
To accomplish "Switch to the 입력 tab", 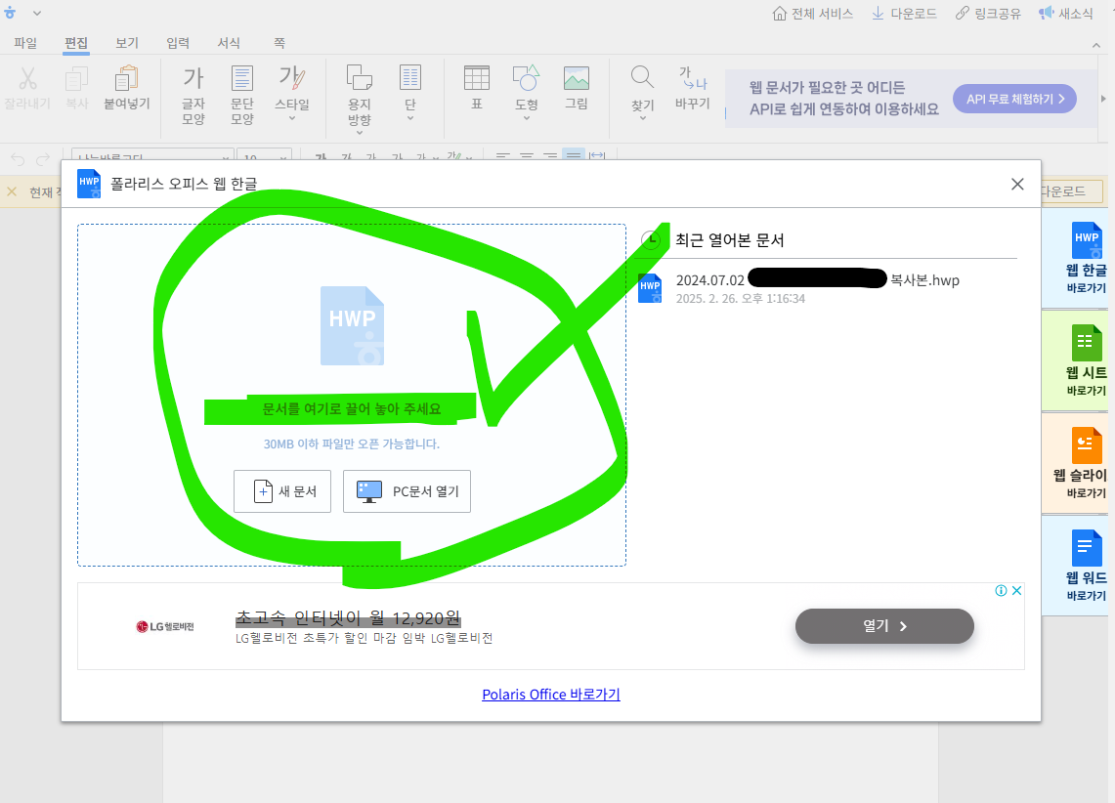I will (x=178, y=43).
